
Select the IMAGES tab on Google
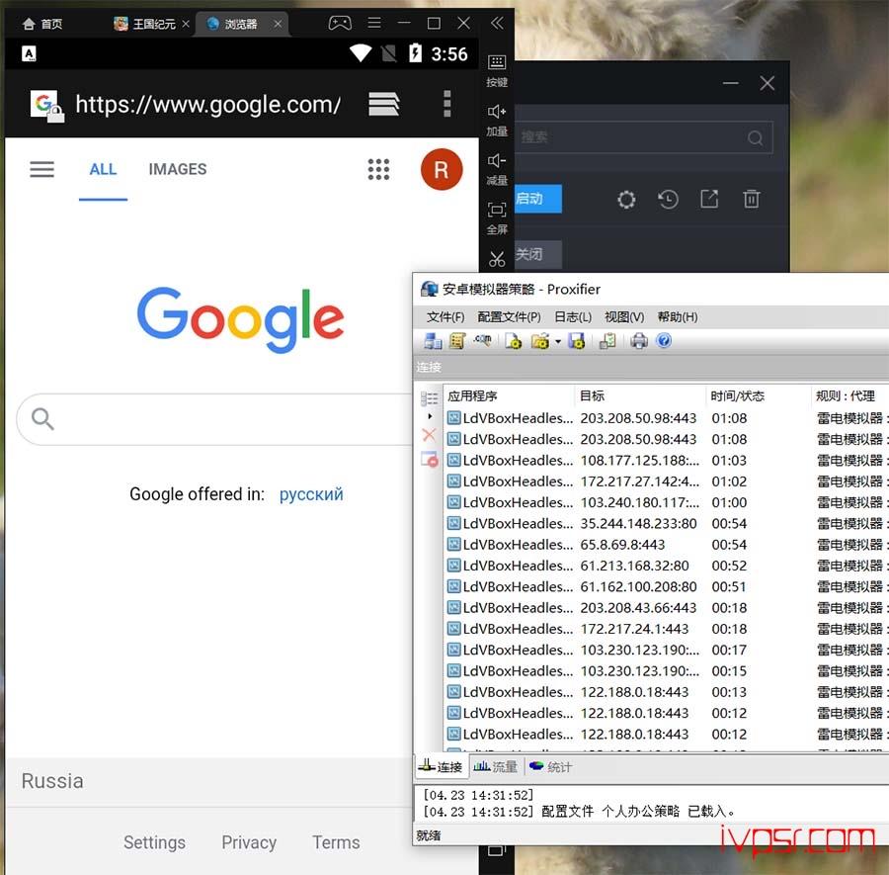[178, 169]
